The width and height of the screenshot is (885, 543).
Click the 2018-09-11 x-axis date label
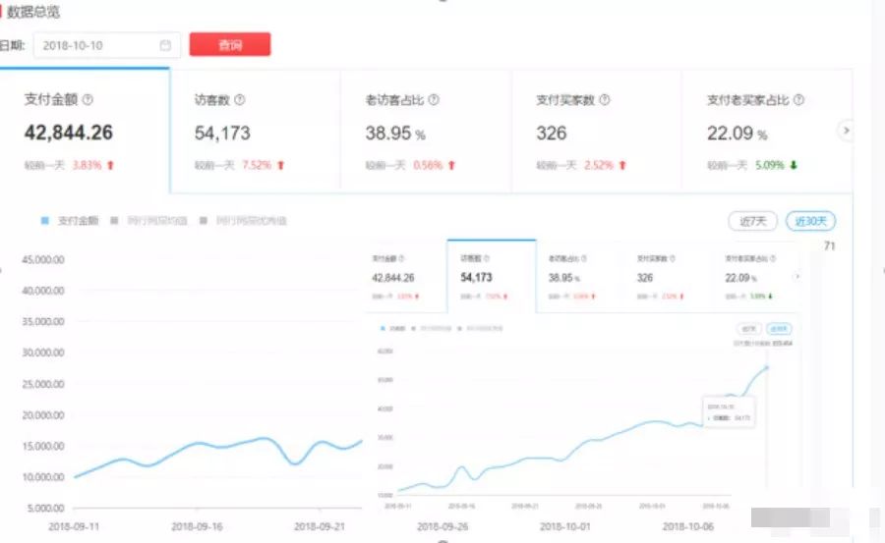click(74, 526)
